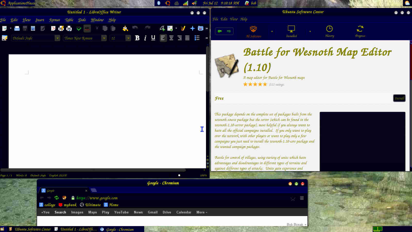
Task: Open the sound volume indicator
Action: click(x=194, y=3)
